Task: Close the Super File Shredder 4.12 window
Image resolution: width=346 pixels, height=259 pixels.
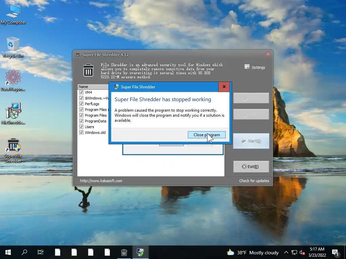Action: [268, 54]
